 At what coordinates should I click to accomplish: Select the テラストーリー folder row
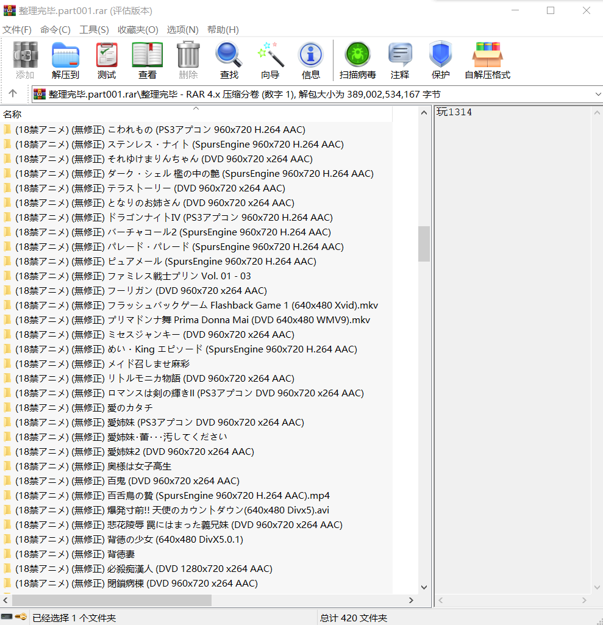tap(196, 188)
